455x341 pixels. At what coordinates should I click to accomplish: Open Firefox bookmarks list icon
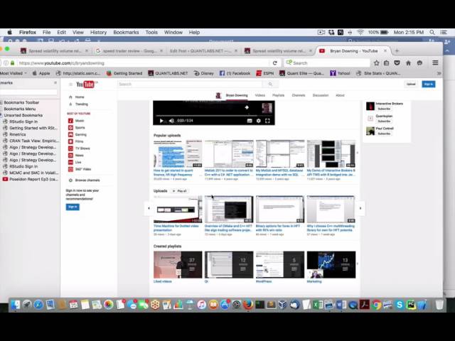387,63
